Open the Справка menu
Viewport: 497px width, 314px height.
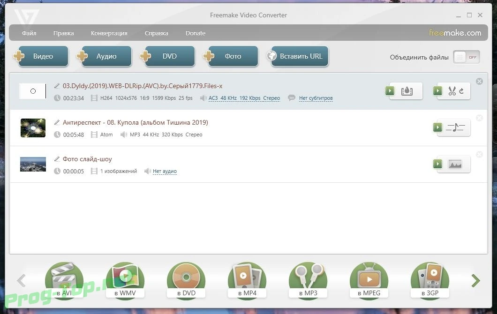coord(156,33)
